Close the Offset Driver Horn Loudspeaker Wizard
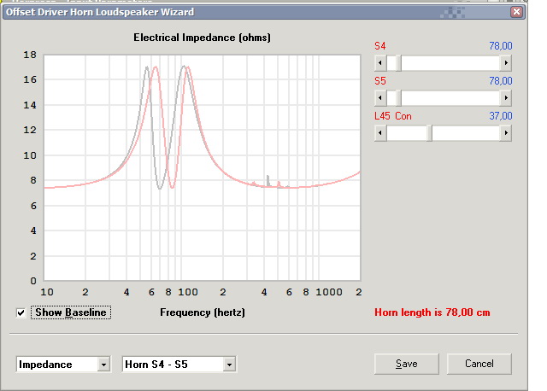 click(x=516, y=12)
